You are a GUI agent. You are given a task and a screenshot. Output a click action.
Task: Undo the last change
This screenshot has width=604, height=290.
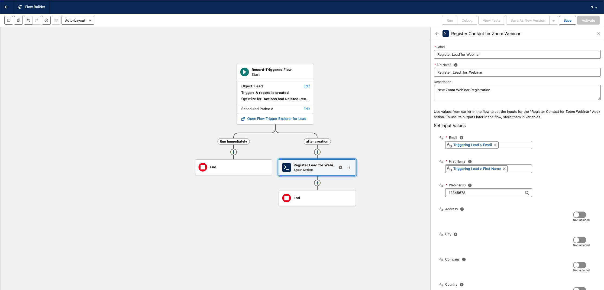click(x=28, y=20)
